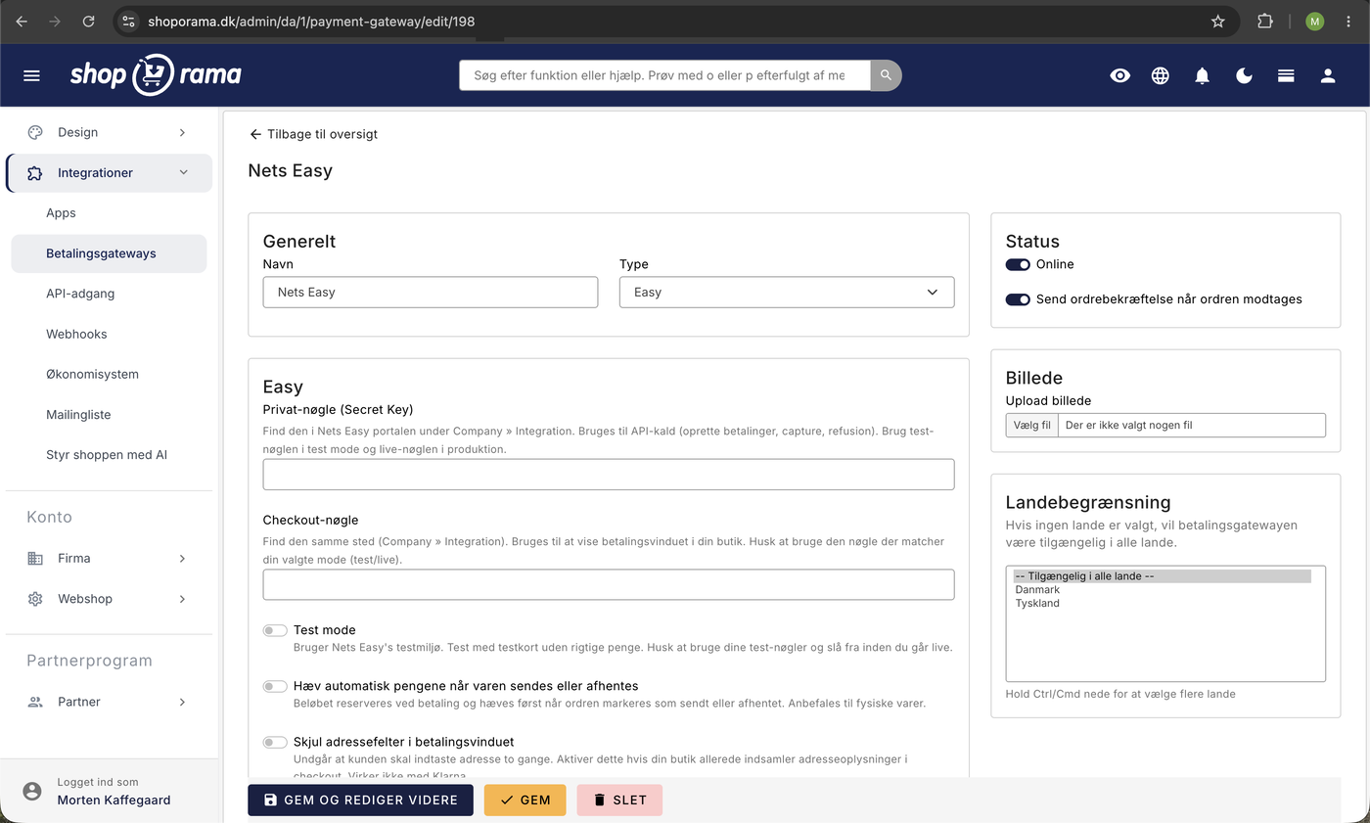The height and width of the screenshot is (823, 1370).
Task: Toggle Send ordrebekræftelse switch
Action: coord(1018,299)
